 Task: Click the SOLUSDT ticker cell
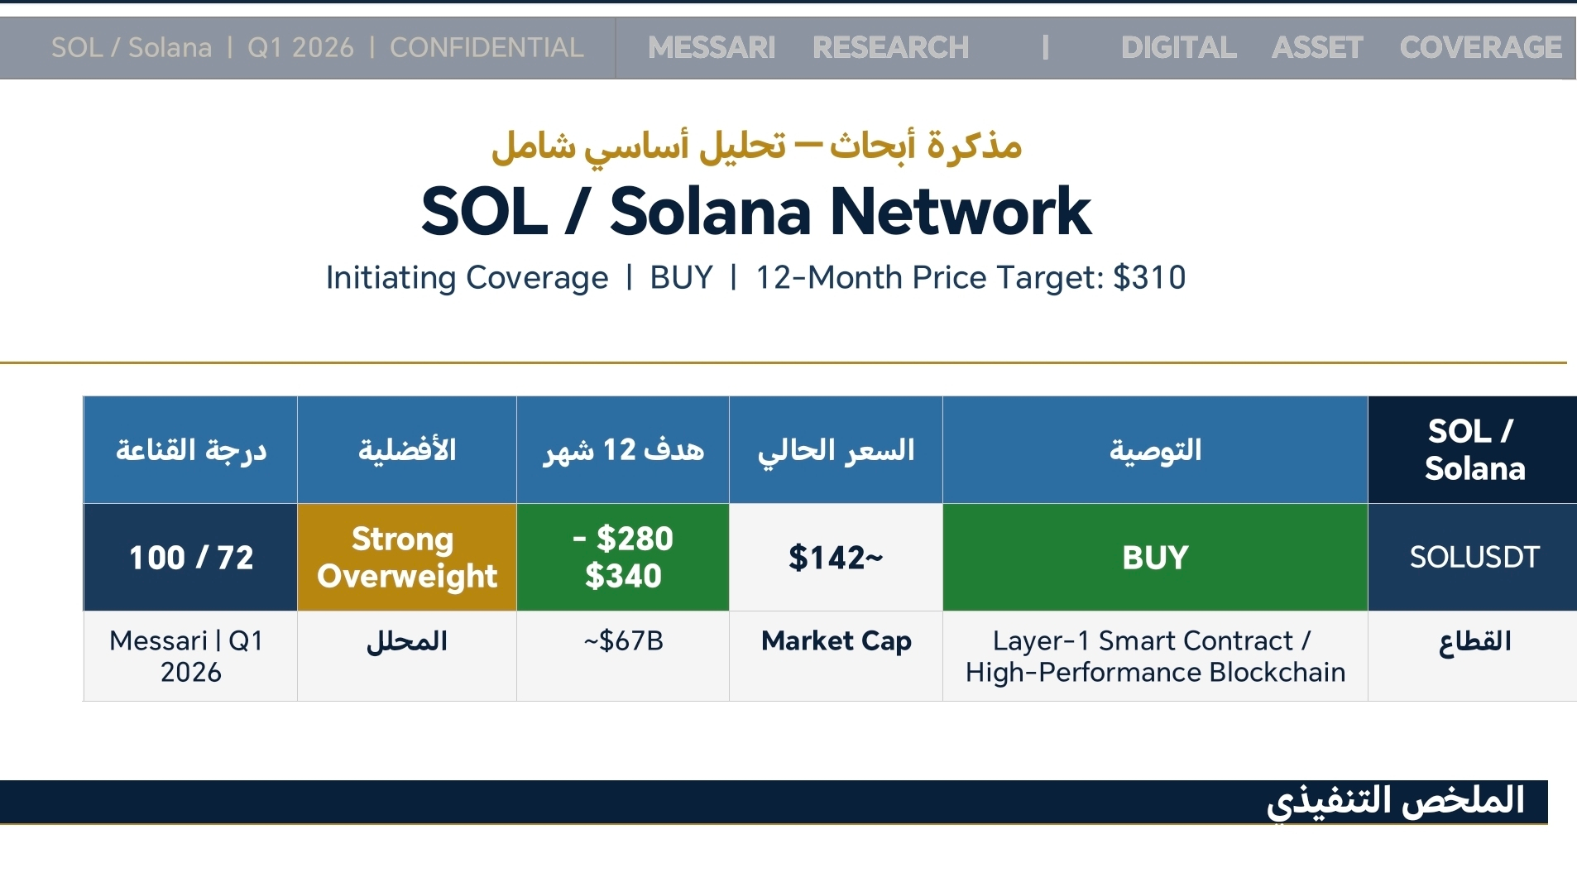coord(1474,558)
